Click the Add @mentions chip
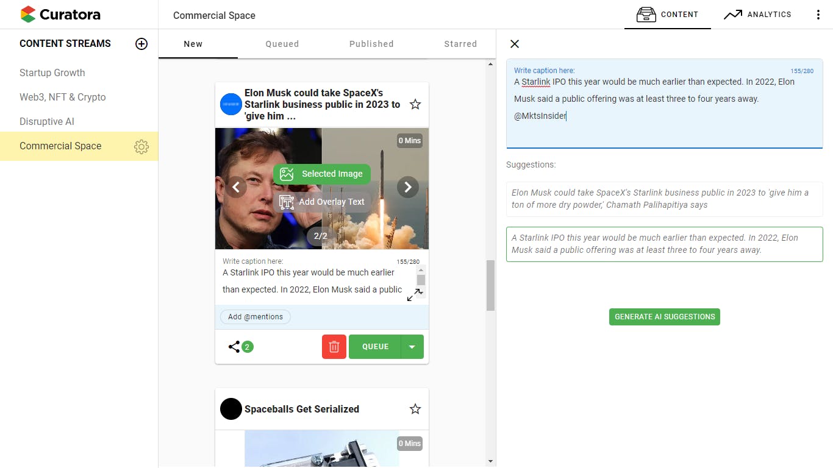 point(256,317)
